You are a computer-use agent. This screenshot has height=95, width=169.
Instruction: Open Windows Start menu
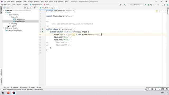(x=3, y=93)
